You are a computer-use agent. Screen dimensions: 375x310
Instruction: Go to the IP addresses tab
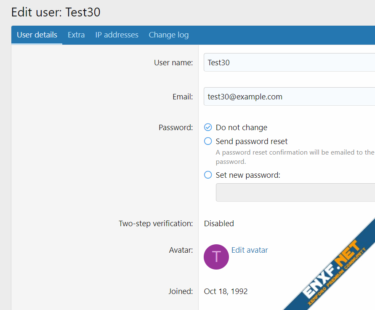point(117,35)
